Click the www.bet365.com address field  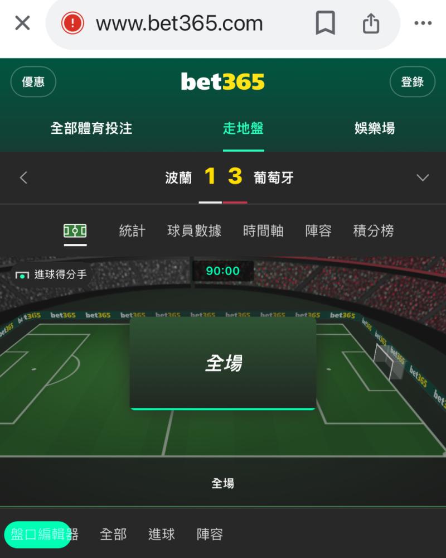(180, 23)
